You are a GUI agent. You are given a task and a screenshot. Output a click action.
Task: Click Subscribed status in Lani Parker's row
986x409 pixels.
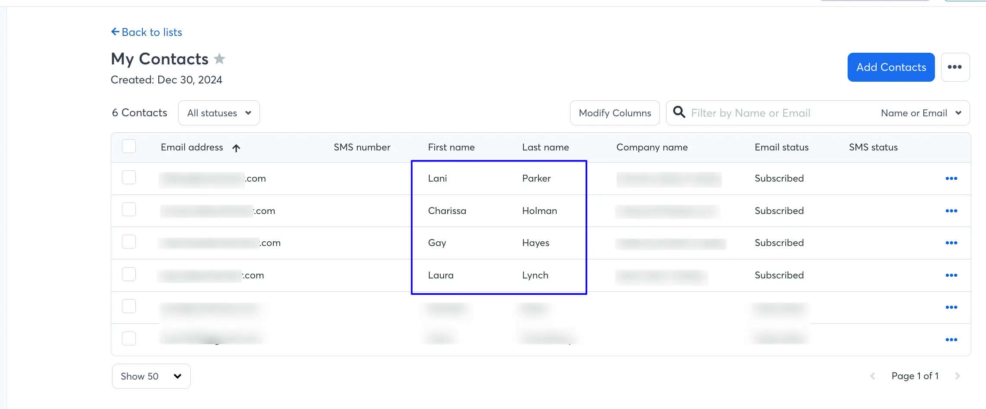(779, 178)
